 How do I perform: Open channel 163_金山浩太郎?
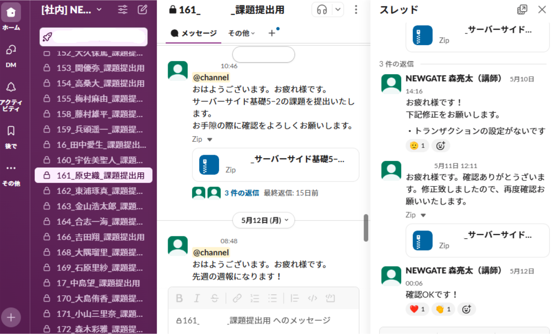point(93,206)
